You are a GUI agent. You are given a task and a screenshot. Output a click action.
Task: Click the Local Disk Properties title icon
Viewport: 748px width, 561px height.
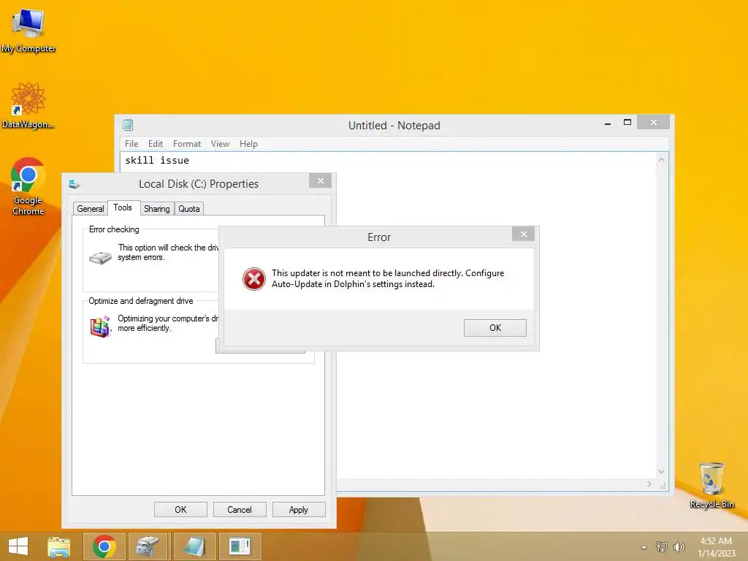click(x=74, y=183)
